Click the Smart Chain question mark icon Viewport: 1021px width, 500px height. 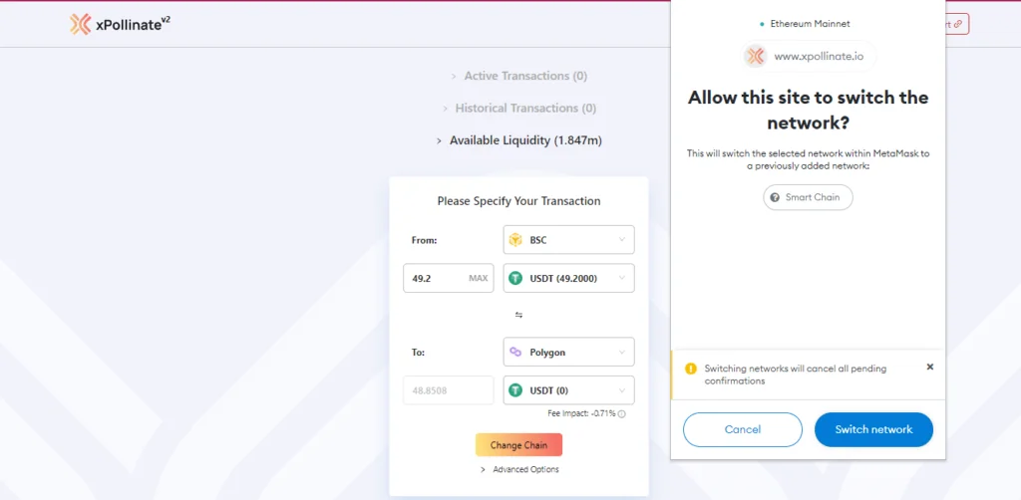coord(774,197)
